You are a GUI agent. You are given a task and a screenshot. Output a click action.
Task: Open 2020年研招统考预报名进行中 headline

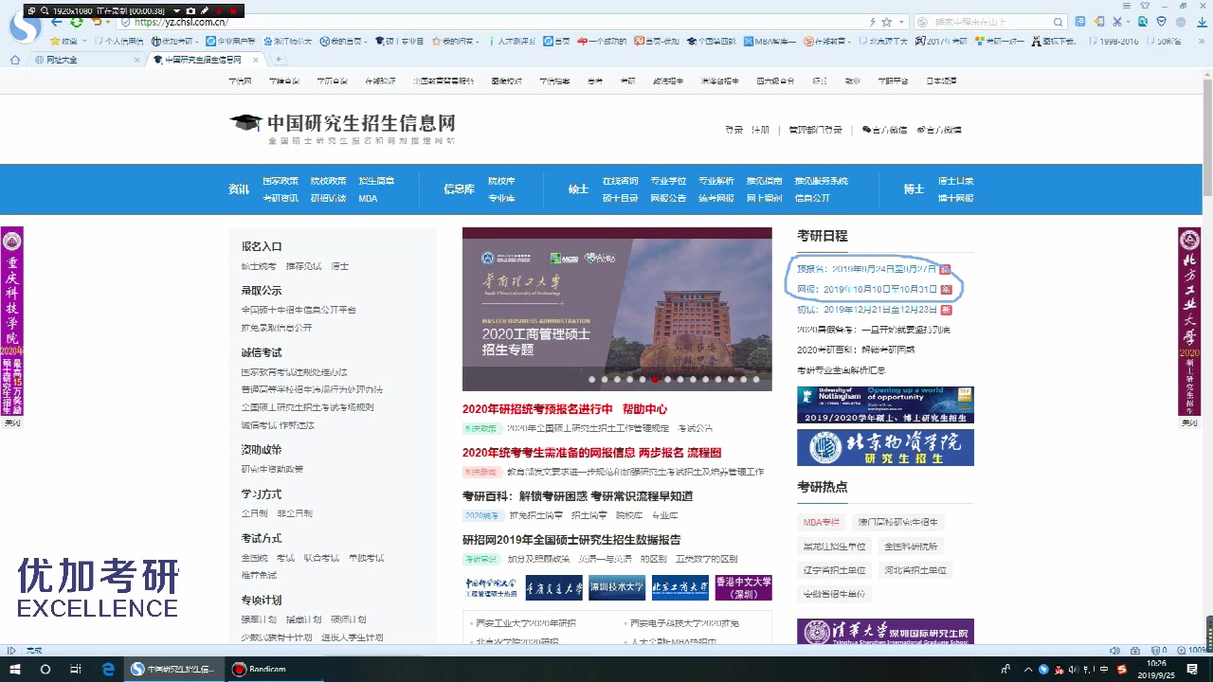click(x=537, y=409)
